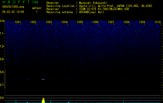Click the 1304 time marker
This screenshot has height=103, width=163.
coord(64,22)
